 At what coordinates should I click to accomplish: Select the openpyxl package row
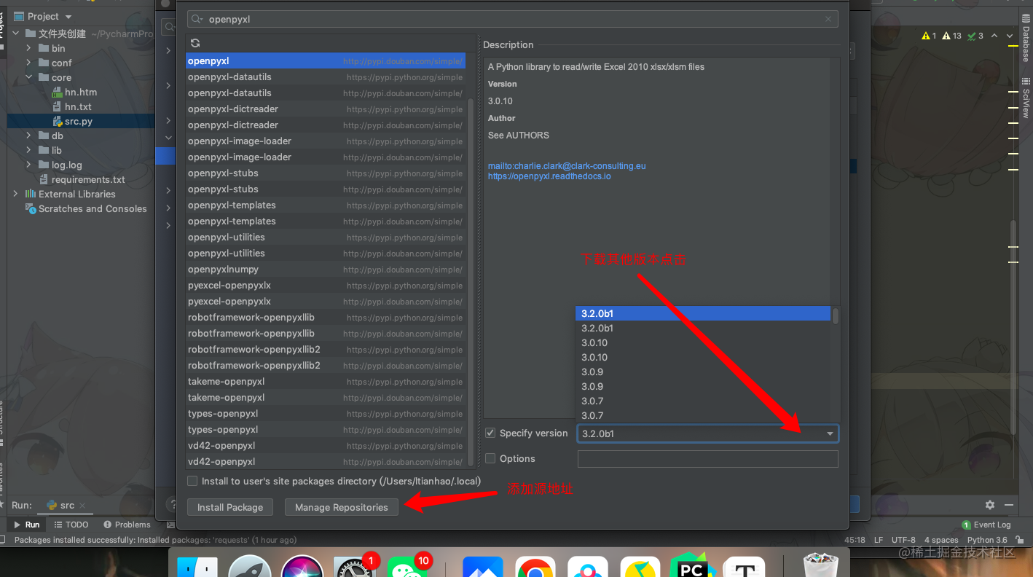point(326,61)
